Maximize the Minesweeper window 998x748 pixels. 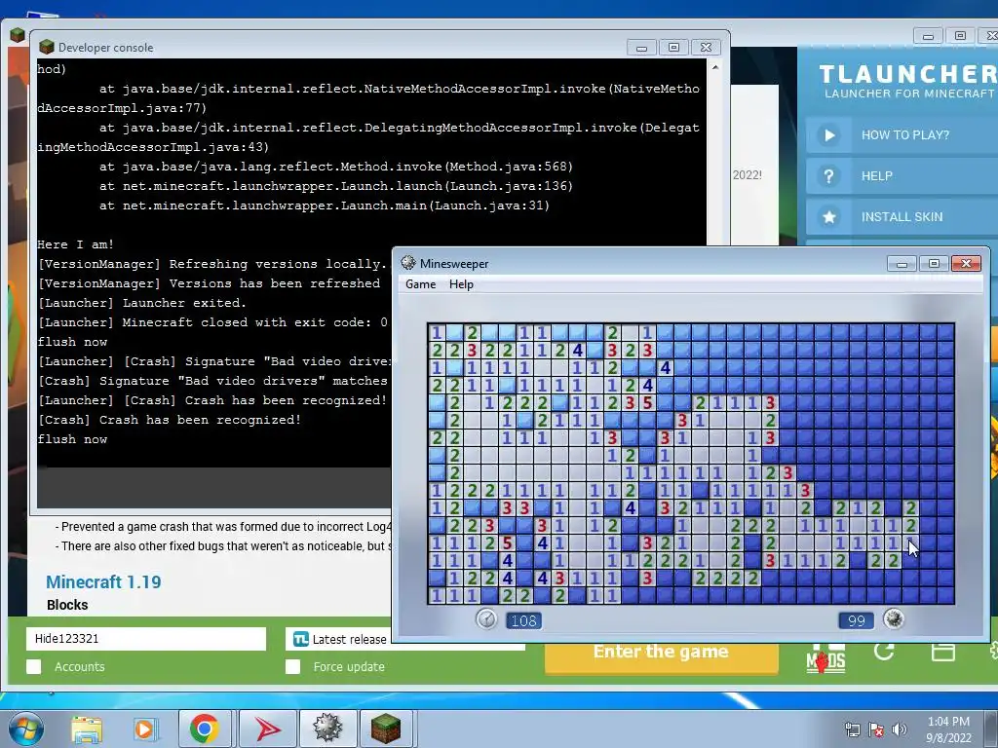click(934, 263)
